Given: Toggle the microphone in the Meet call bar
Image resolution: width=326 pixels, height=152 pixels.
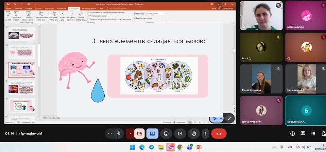Looking at the screenshot, I should pyautogui.click(x=119, y=134).
